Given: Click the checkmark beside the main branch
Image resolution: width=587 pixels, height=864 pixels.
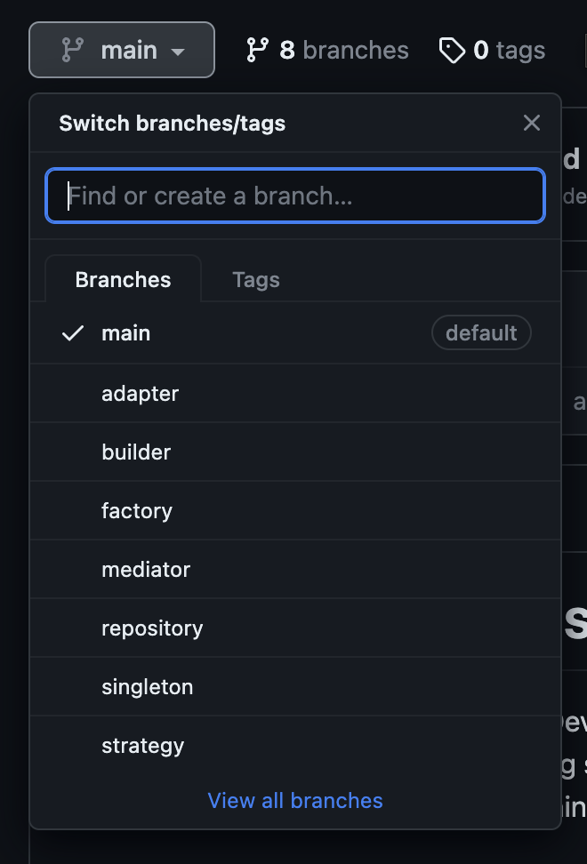Looking at the screenshot, I should click(72, 332).
